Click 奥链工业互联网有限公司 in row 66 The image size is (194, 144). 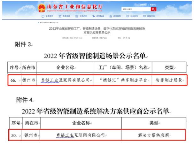tap(65, 80)
